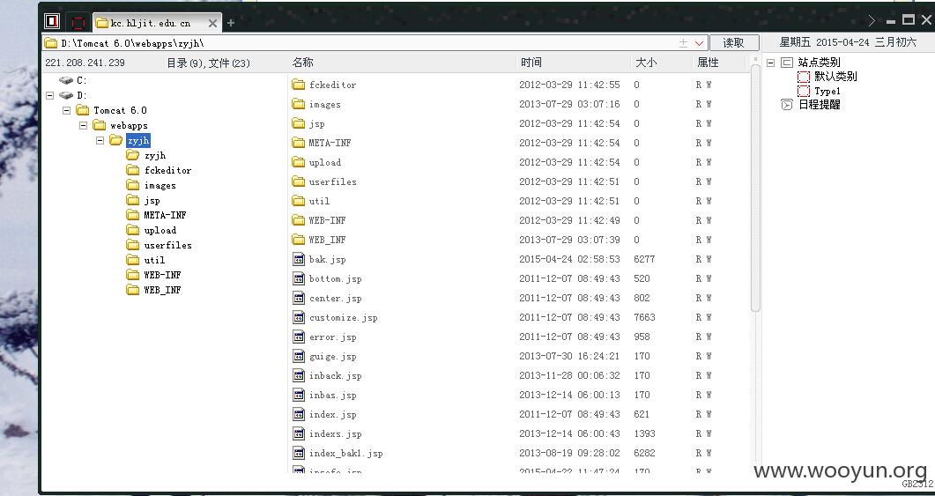
Task: Open the path history dropdown arrow
Action: click(700, 43)
